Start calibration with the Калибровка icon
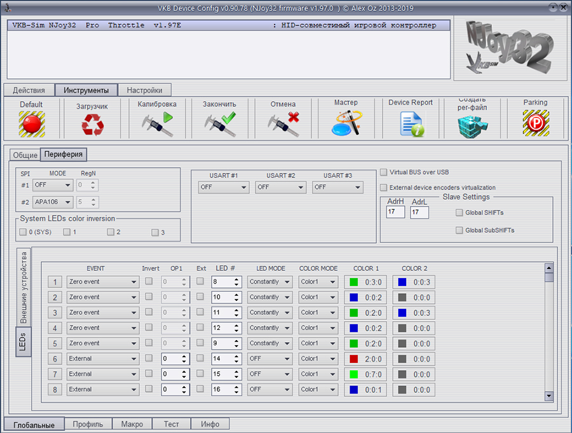 [x=157, y=123]
